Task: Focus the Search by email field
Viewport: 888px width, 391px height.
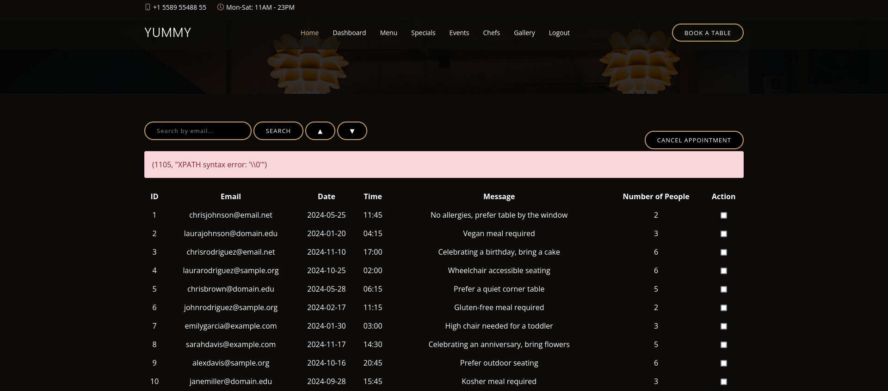Action: tap(198, 131)
